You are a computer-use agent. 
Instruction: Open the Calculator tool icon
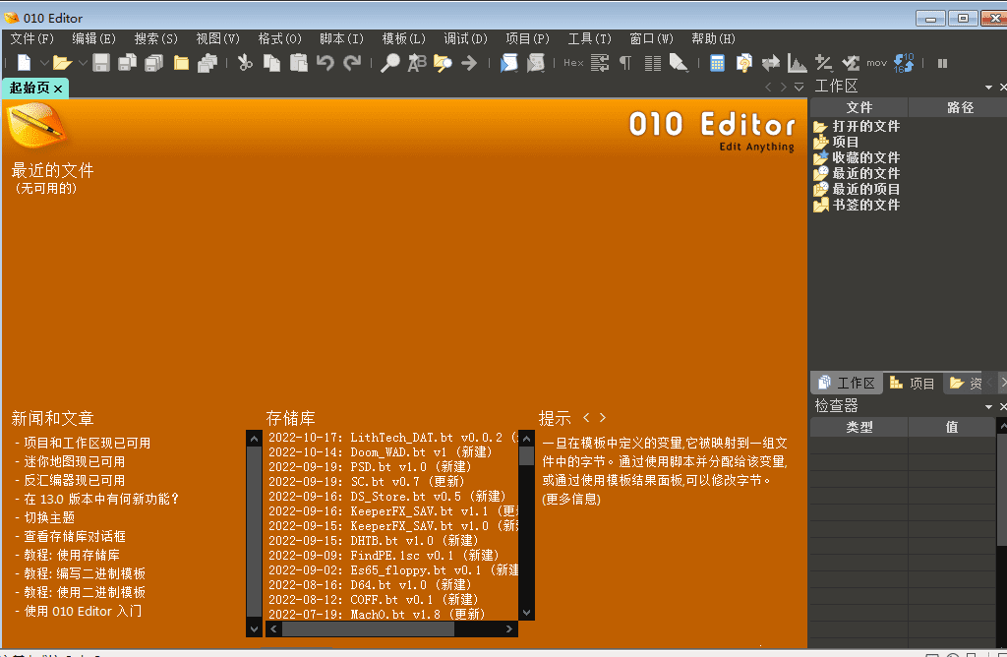718,63
